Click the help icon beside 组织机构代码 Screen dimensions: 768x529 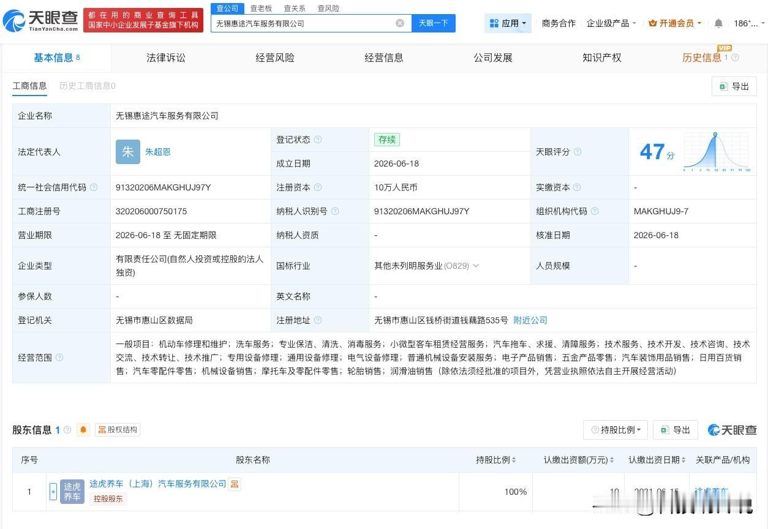(595, 211)
